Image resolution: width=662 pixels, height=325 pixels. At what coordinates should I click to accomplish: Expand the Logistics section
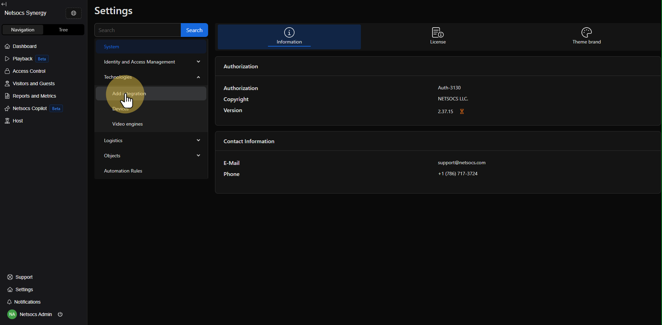(198, 140)
